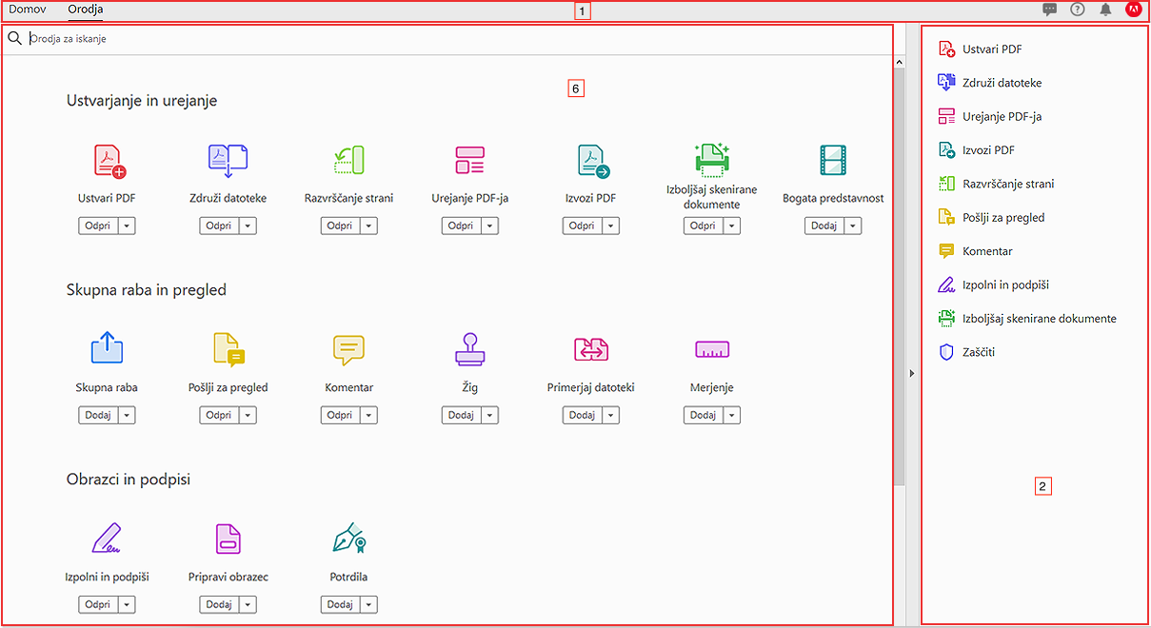Click Združi datoteke in the right sidebar
This screenshot has width=1151, height=628.
tap(989, 83)
